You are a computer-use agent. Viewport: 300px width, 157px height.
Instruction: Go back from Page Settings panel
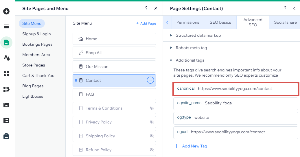[x=295, y=8]
